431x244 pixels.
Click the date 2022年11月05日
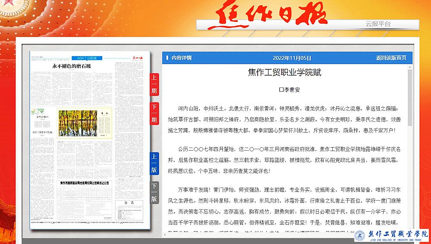[x=292, y=58]
